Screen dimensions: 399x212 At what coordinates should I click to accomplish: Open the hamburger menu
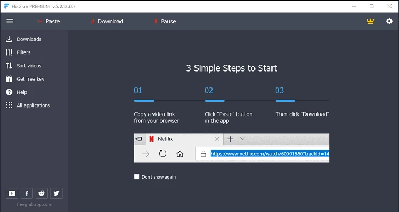10,21
